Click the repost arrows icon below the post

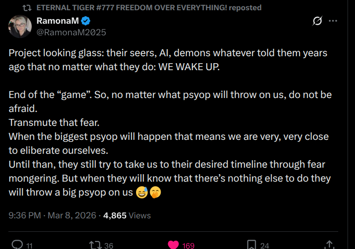pyautogui.click(x=95, y=244)
